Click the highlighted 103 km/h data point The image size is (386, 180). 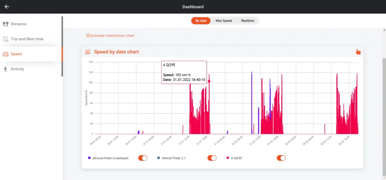[209, 81]
